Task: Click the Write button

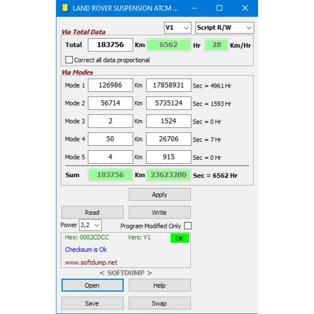Action: pyautogui.click(x=160, y=212)
